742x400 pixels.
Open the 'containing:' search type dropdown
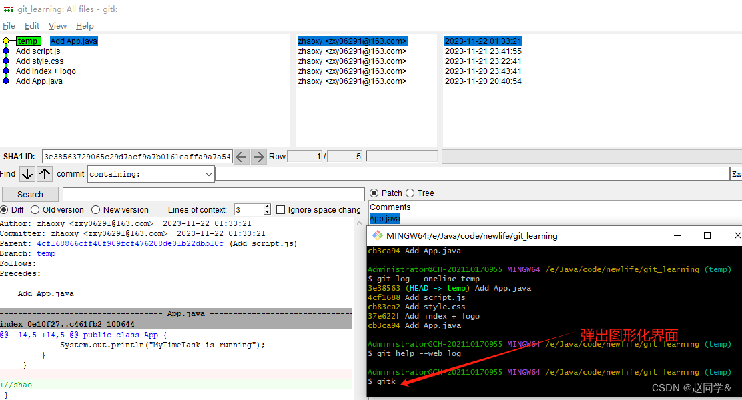point(208,174)
